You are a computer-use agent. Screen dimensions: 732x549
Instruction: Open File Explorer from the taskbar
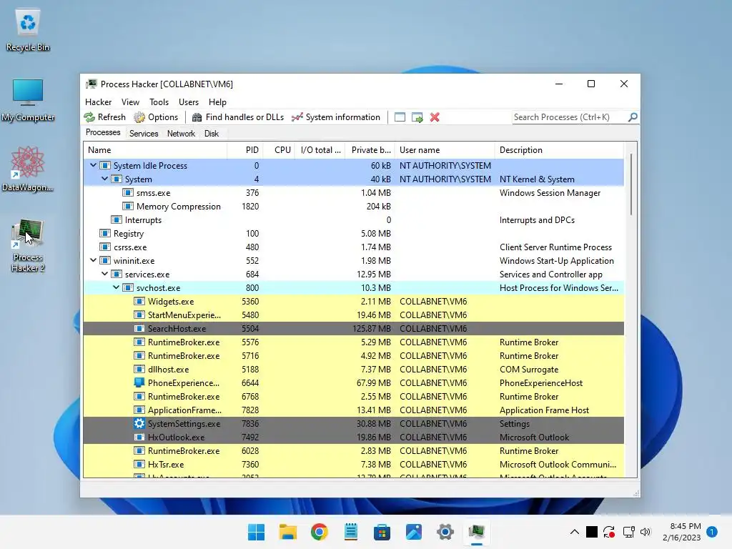coord(288,532)
